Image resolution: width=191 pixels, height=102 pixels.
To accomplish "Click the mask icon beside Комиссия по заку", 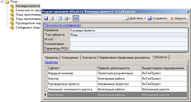I will (12, 10).
